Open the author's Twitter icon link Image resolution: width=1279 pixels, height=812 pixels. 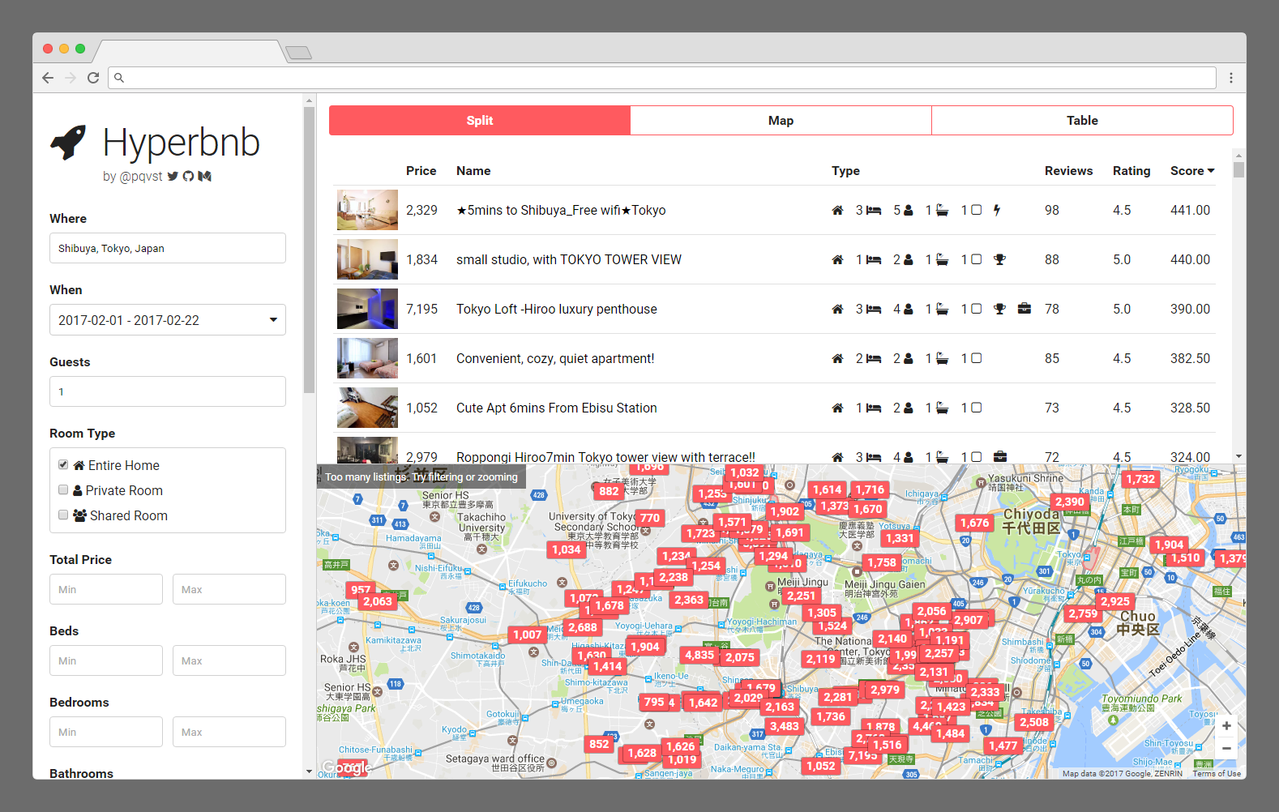(173, 176)
